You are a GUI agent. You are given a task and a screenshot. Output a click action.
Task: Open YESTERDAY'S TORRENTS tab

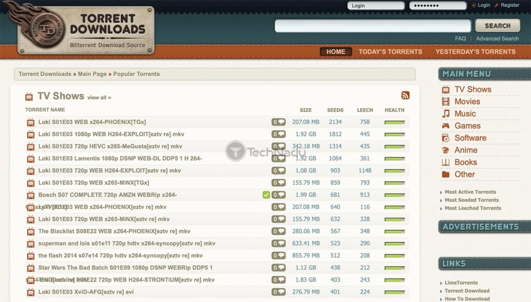point(476,51)
